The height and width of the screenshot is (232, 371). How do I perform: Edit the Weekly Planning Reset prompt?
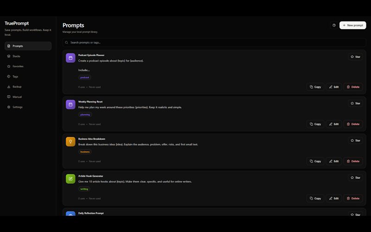click(333, 124)
